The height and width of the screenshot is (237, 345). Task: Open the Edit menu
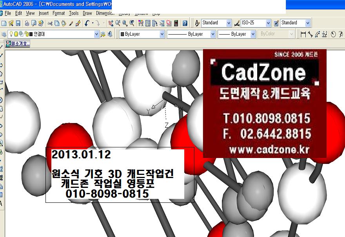[x=18, y=13]
